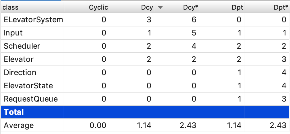Select the blue Total row label
Viewport: 290px width, 134px height.
[14, 112]
